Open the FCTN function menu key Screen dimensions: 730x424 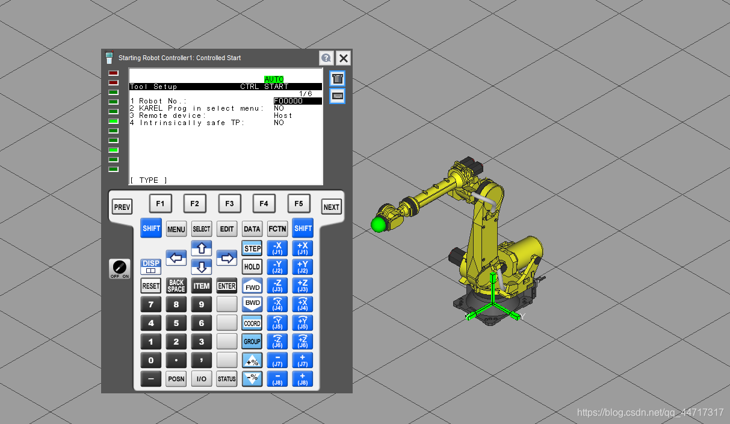pos(277,229)
